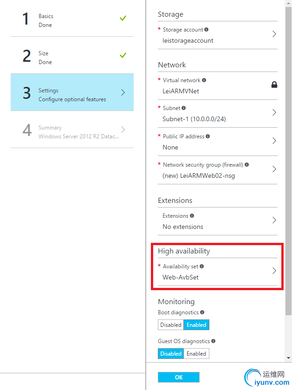Screen dimensions: 292x390
Task: Open the Availability set Web-AvbSet chevron
Action: tap(274, 271)
